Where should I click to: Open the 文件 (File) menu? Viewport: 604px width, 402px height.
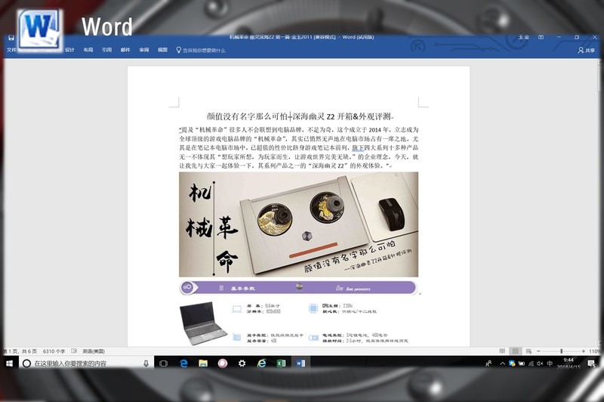pos(11,50)
